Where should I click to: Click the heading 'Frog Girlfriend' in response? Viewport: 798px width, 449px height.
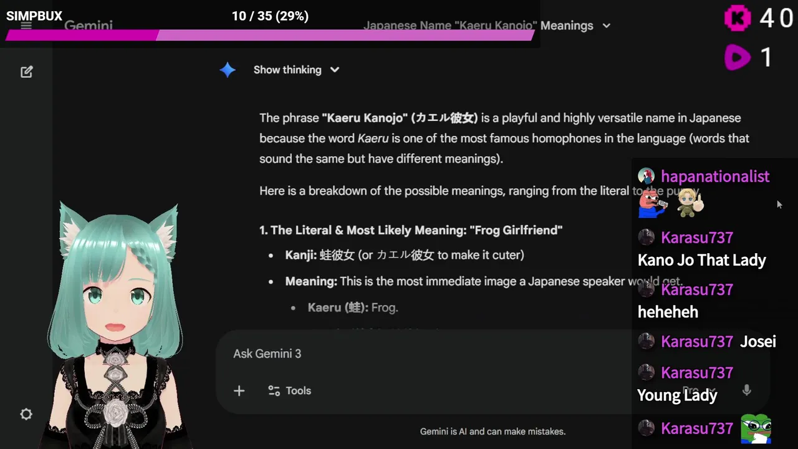pos(411,230)
